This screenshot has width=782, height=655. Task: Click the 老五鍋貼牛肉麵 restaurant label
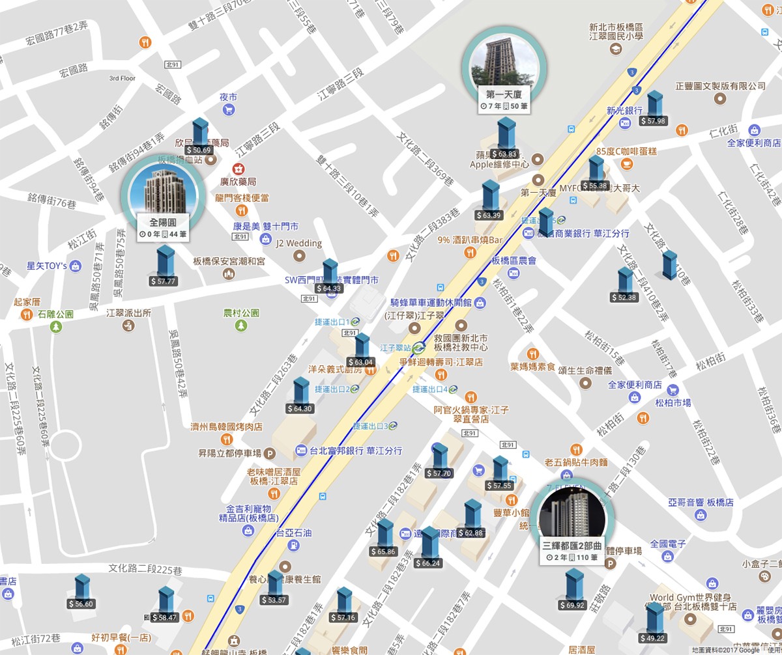pyautogui.click(x=576, y=462)
